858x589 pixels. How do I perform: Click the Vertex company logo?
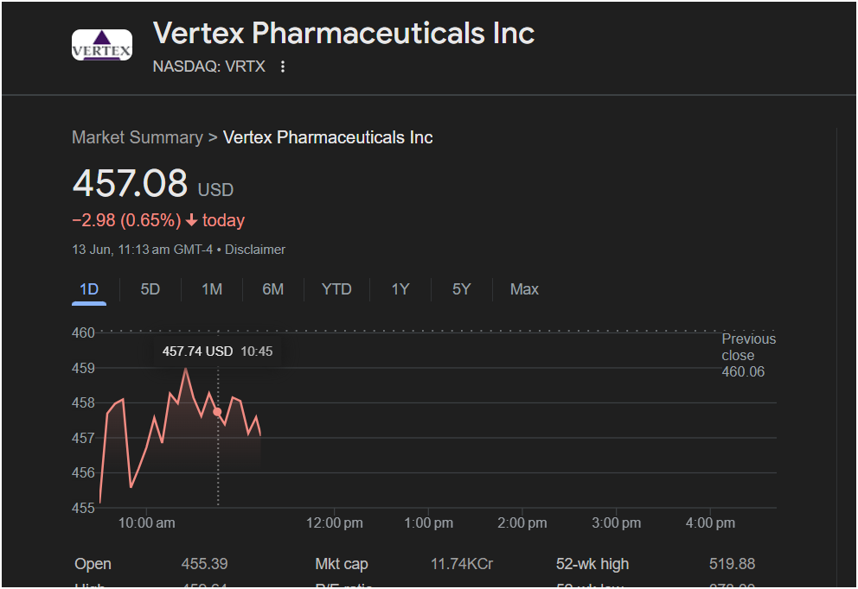coord(102,45)
